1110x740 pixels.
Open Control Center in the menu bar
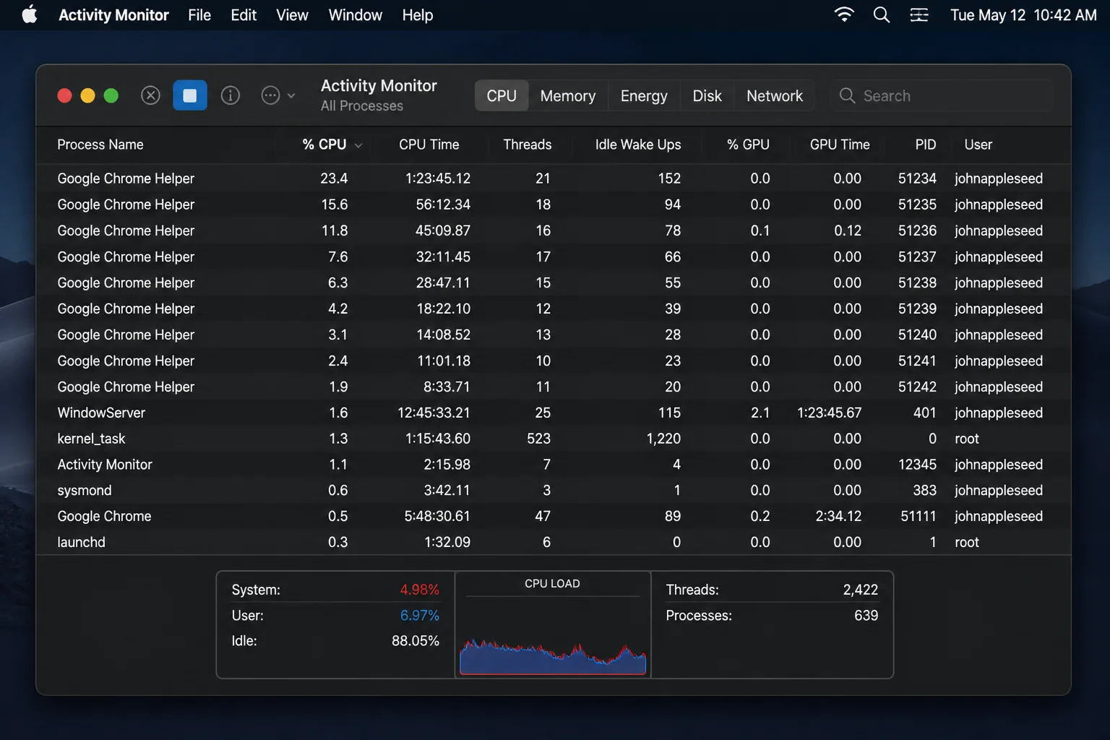(x=919, y=14)
